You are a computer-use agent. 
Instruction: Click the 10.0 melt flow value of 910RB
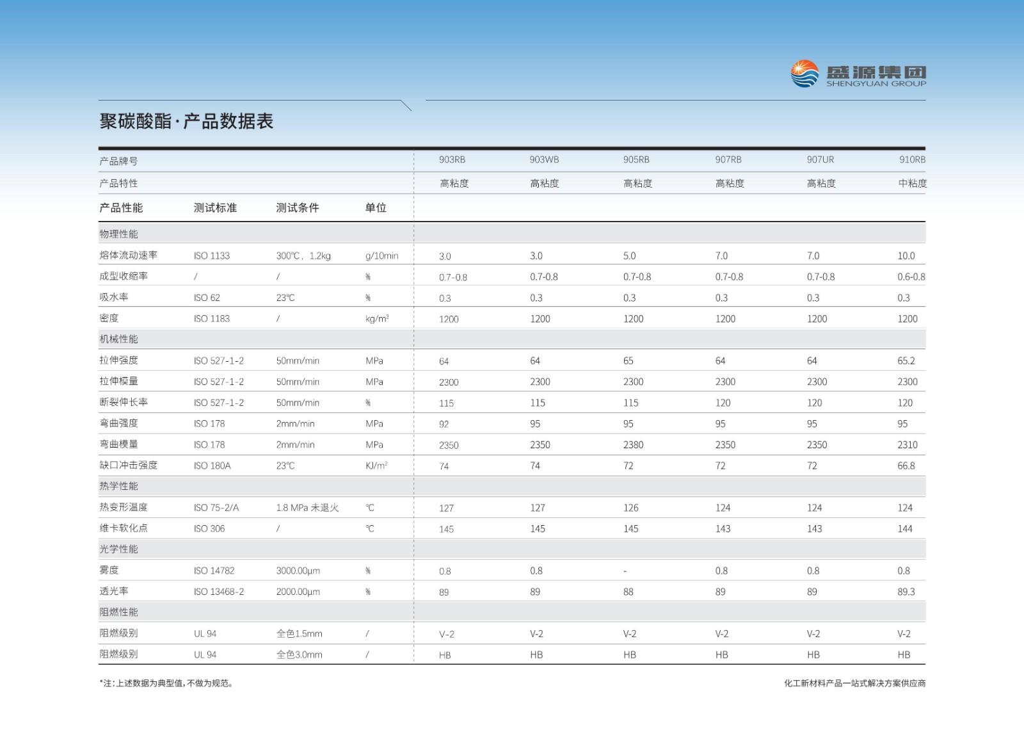tap(907, 254)
